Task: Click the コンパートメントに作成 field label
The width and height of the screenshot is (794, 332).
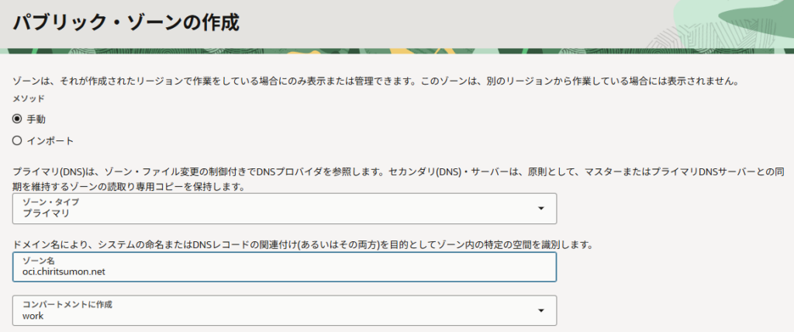Action: pyautogui.click(x=67, y=304)
